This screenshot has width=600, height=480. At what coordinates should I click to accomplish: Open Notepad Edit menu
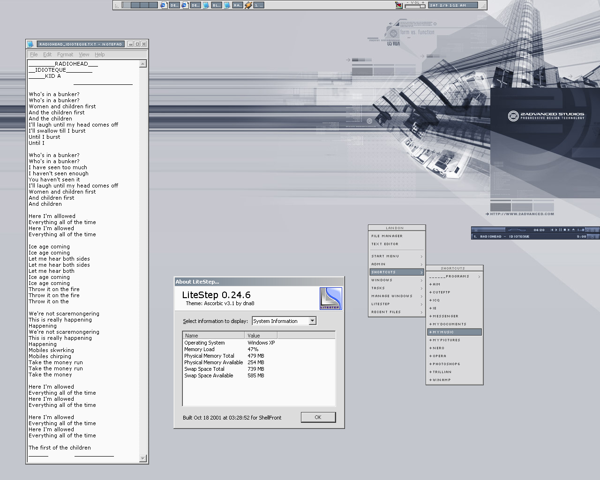[47, 54]
